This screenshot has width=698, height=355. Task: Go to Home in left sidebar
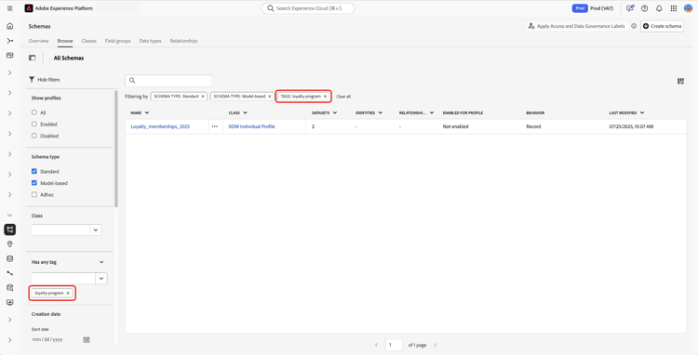(x=10, y=26)
